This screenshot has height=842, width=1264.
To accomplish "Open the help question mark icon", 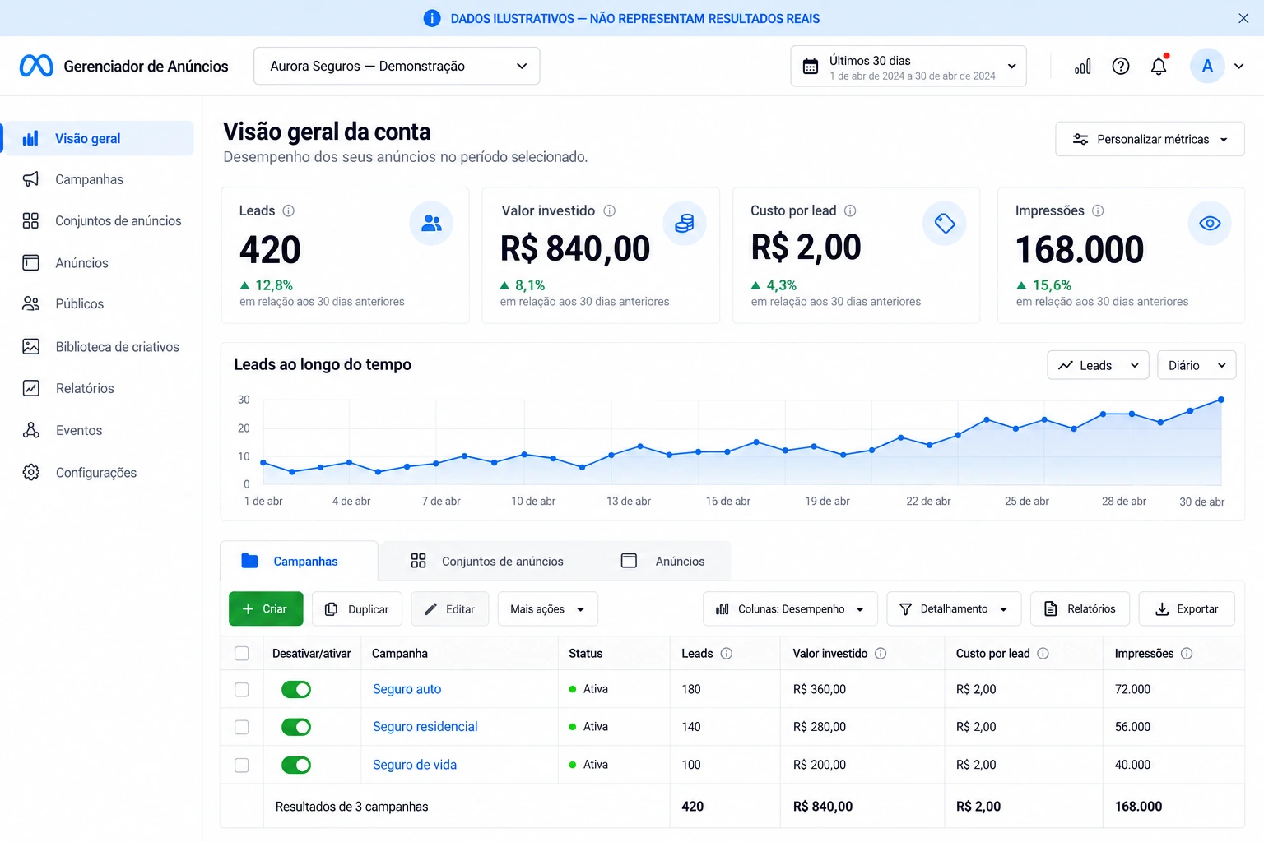I will 1121,67.
